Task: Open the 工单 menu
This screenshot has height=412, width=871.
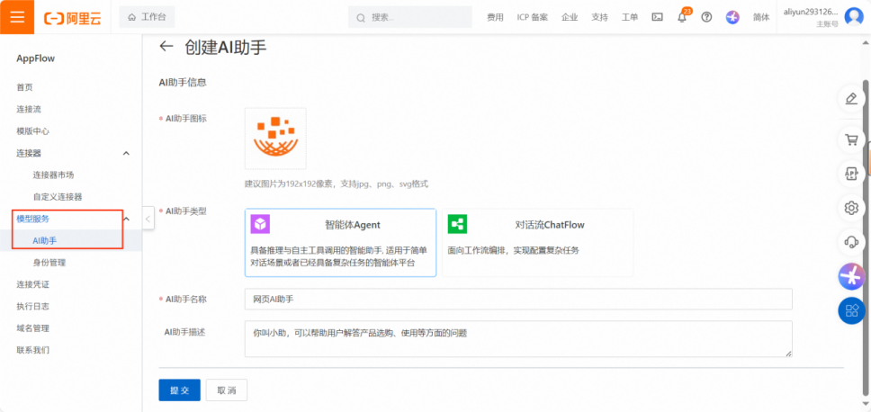Action: [629, 17]
